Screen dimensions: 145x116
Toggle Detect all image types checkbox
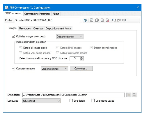coord(21,48)
